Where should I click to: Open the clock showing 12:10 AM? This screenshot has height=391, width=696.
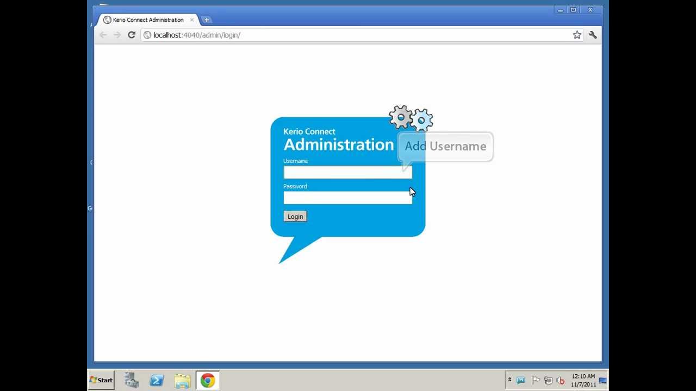(583, 380)
